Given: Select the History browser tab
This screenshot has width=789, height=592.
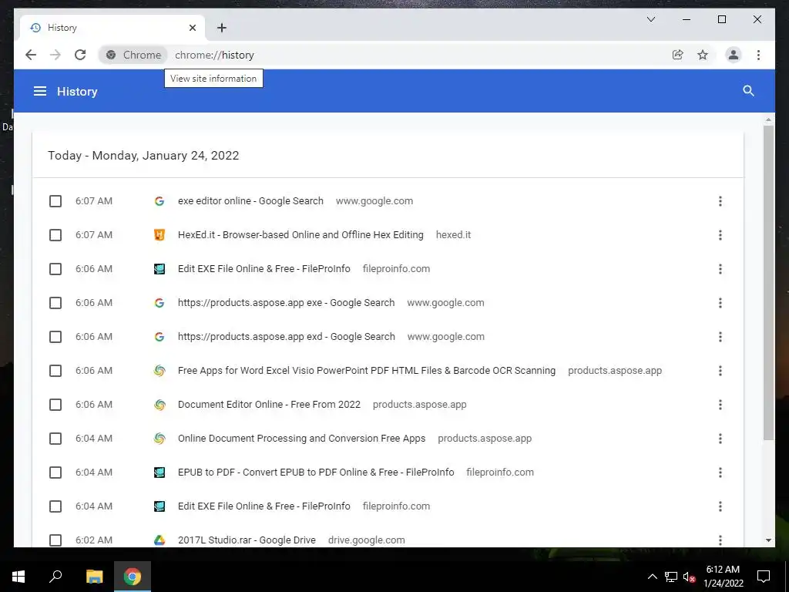Looking at the screenshot, I should [x=112, y=28].
